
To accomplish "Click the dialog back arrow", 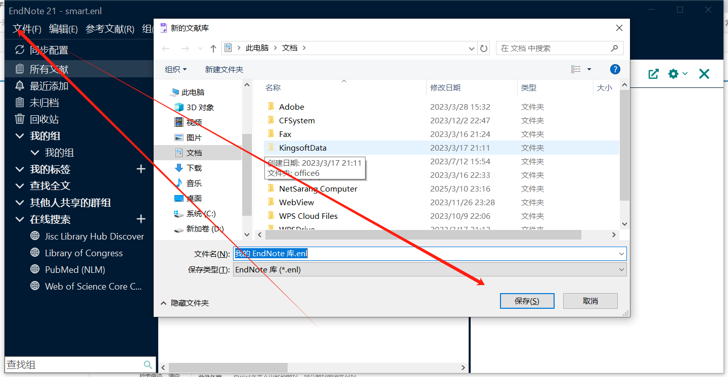I will [166, 49].
